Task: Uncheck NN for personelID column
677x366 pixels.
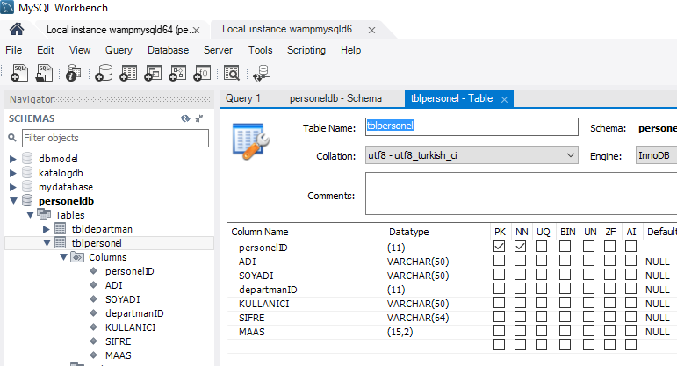Action: tap(521, 247)
